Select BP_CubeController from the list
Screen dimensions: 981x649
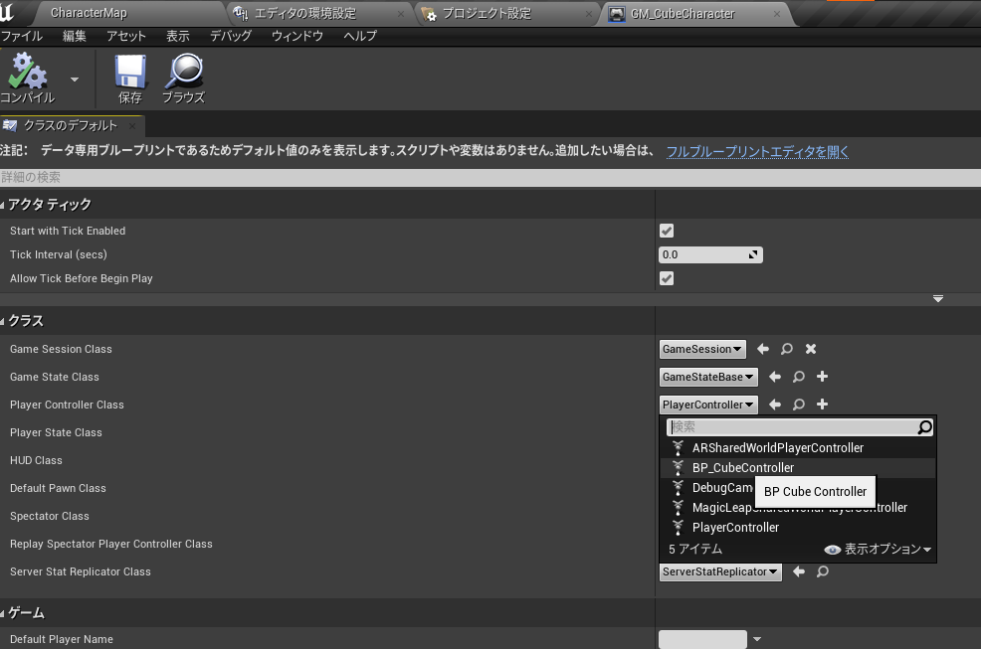798,468
